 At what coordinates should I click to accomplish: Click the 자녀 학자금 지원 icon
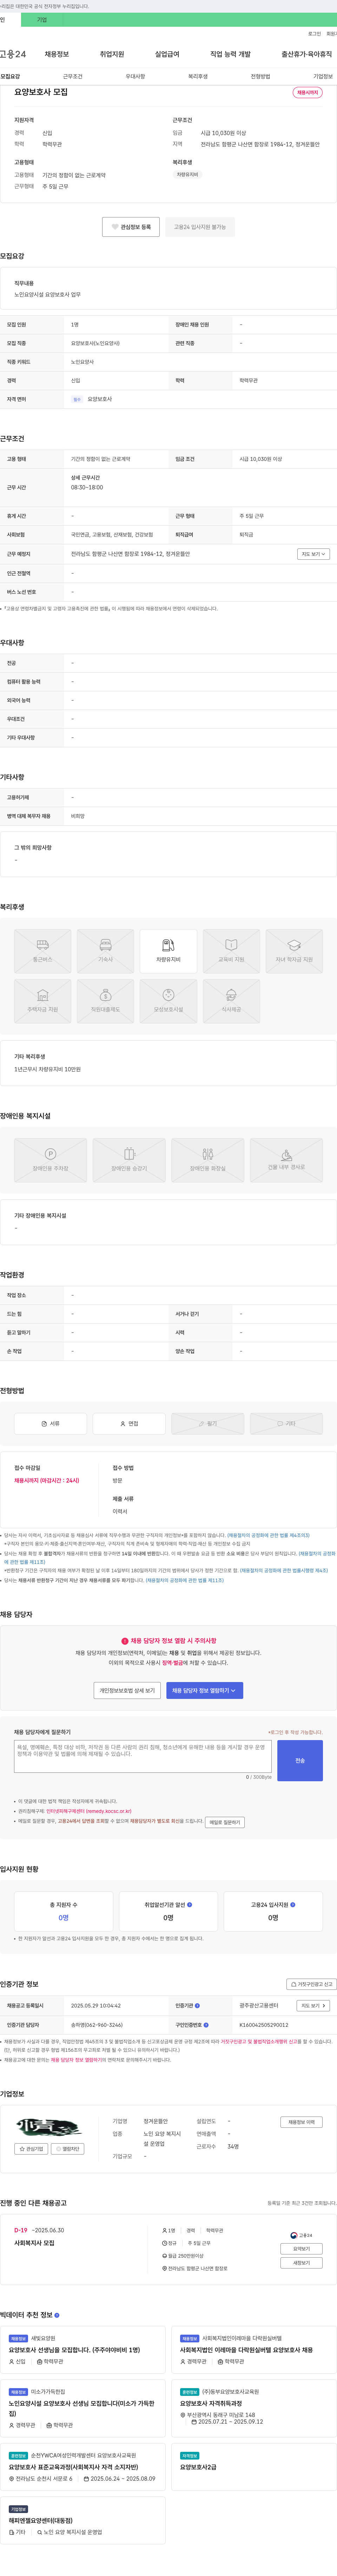point(294,951)
